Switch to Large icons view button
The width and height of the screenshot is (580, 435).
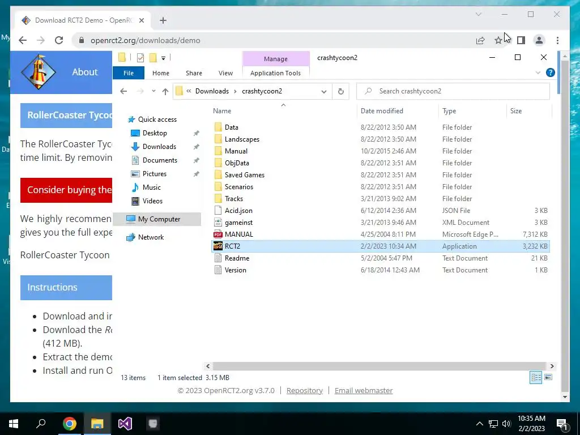(x=548, y=377)
